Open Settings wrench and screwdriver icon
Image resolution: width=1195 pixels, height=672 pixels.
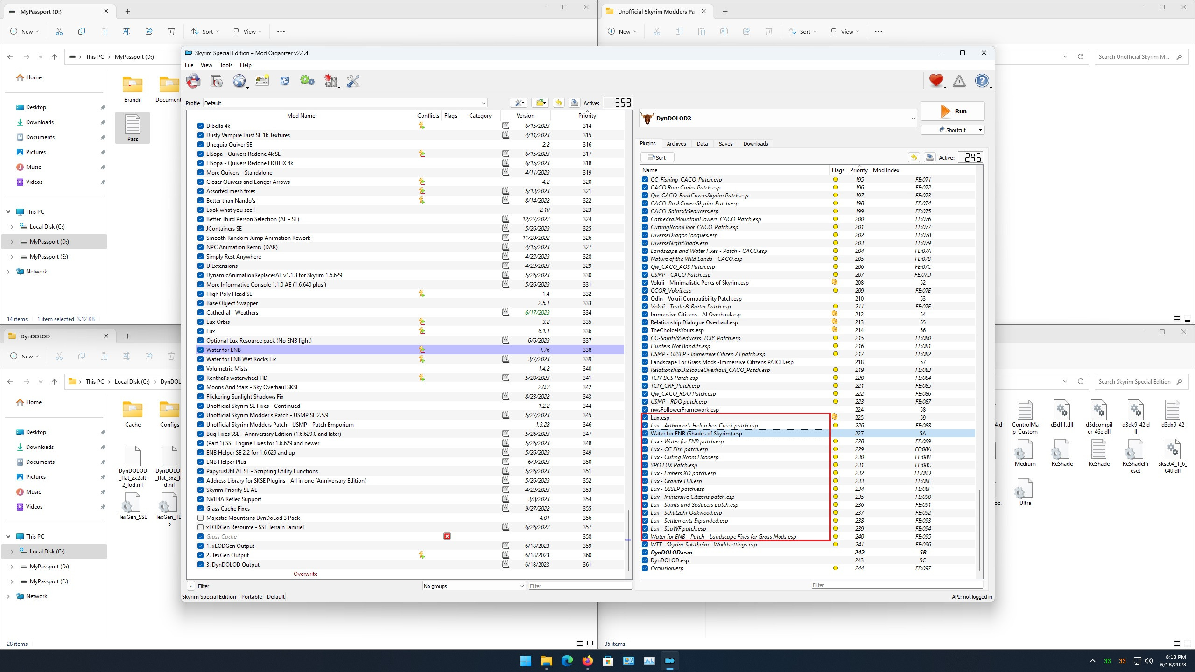[x=353, y=81]
